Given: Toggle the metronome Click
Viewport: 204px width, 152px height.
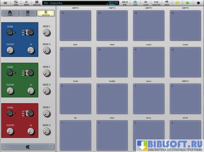Looking at the screenshot, I should click(146, 3).
